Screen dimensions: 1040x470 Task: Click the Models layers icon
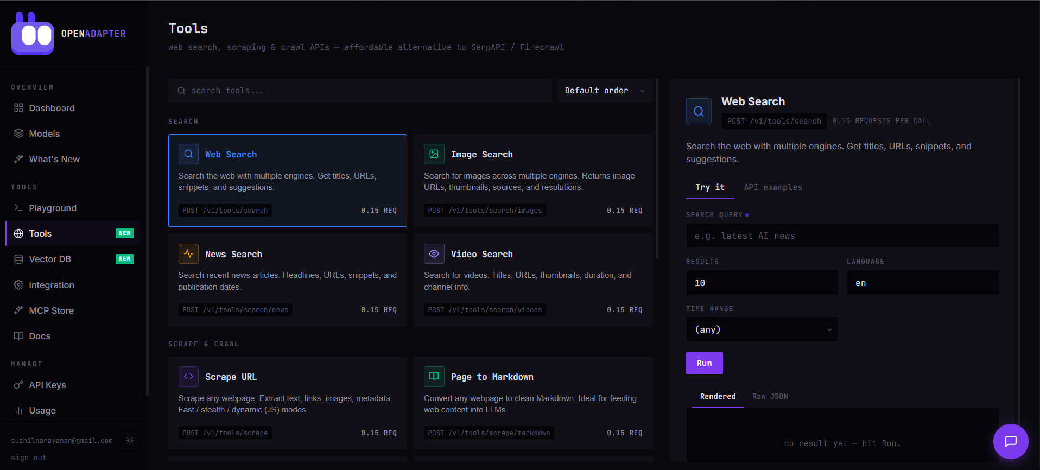point(18,134)
